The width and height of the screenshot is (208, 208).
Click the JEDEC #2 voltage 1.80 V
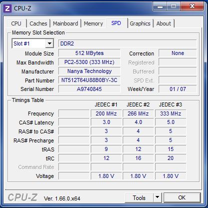pyautogui.click(x=138, y=176)
